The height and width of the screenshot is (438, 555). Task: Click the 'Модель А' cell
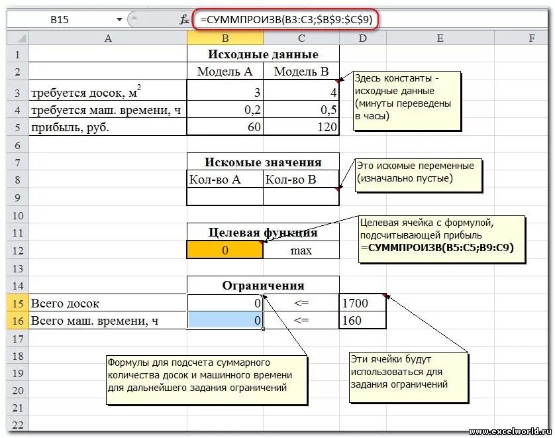(x=225, y=71)
